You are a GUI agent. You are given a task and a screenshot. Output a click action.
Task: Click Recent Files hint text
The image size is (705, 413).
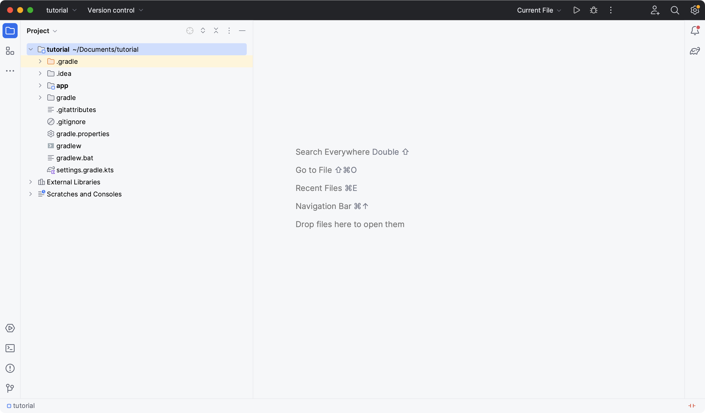327,188
